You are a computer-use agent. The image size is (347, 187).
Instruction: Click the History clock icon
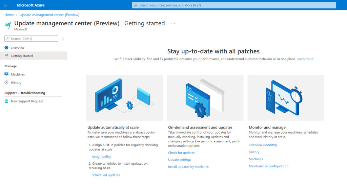coord(6,83)
